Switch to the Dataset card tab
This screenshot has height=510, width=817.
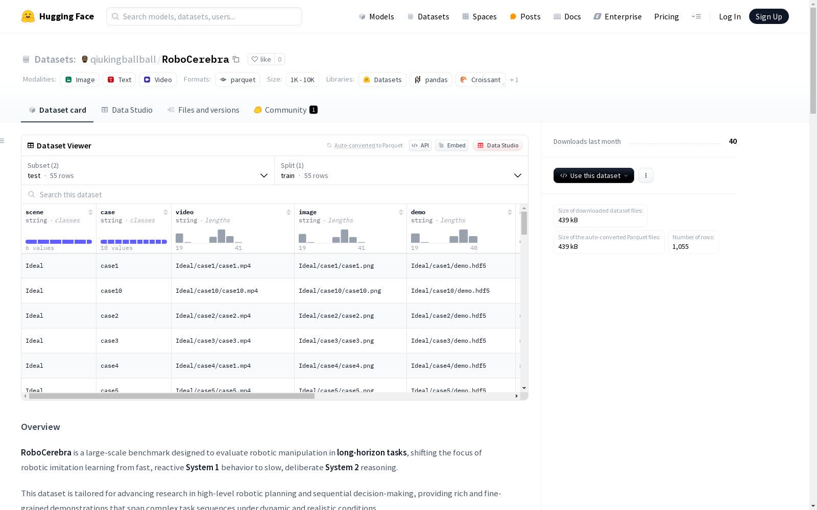57,110
